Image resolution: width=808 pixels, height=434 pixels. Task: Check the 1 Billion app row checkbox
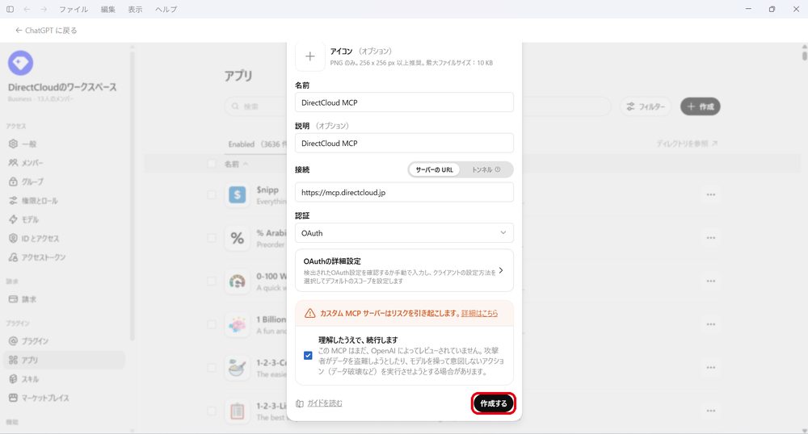211,324
